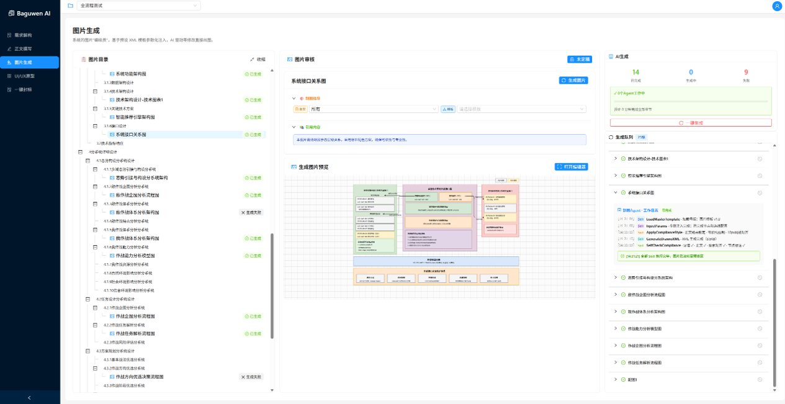Collapse the 4.2任务设计分系统设计 tree node
Viewport: 785px width, 404px height.
(x=87, y=299)
